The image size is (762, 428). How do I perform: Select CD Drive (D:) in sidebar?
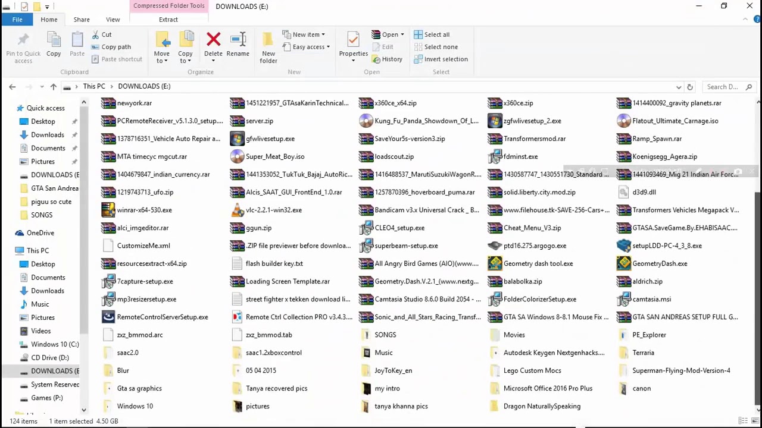coord(50,358)
